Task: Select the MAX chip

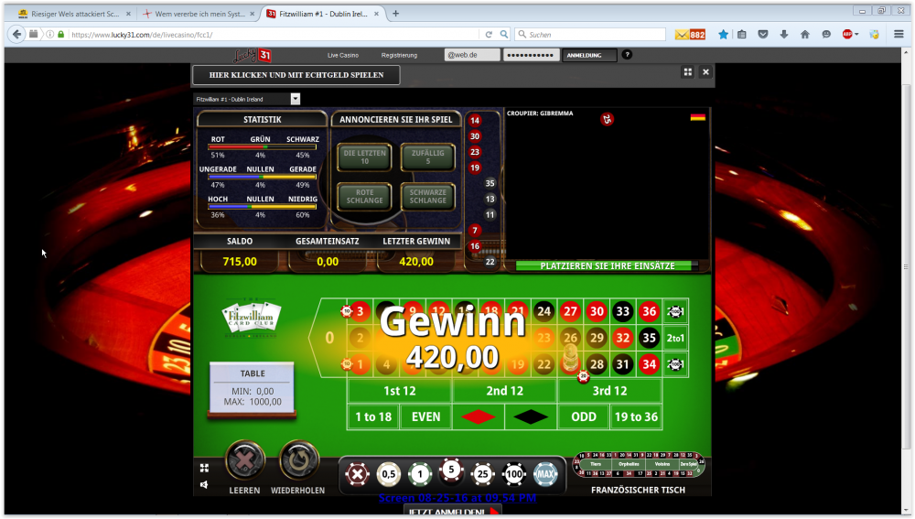Action: 545,474
